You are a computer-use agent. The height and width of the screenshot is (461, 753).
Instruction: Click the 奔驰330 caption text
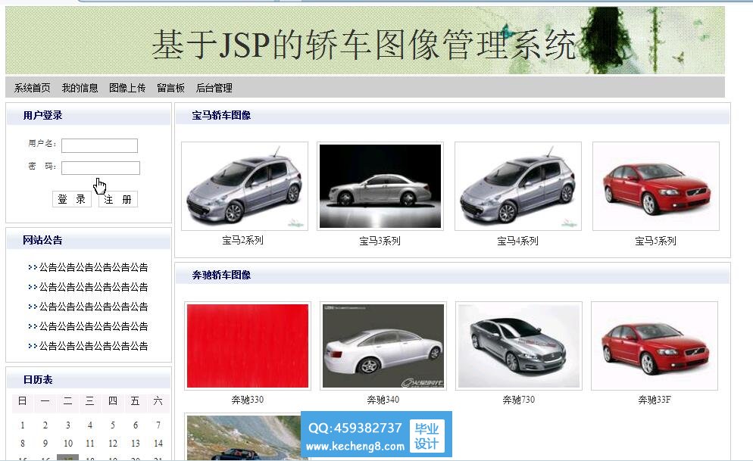[x=247, y=400]
